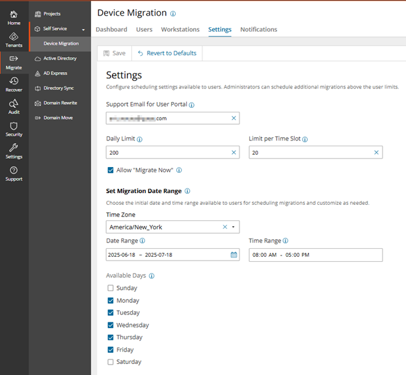Click the Time Range input field
The width and height of the screenshot is (406, 375).
316,255
